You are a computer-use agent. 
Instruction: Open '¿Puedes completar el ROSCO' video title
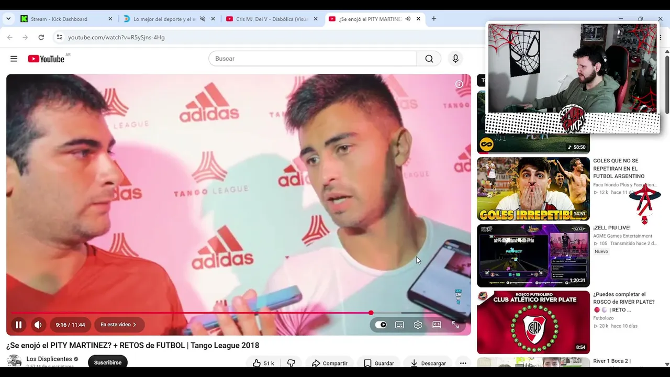click(623, 302)
